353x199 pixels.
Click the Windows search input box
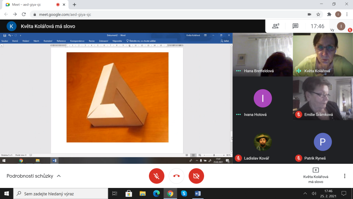[62, 193]
